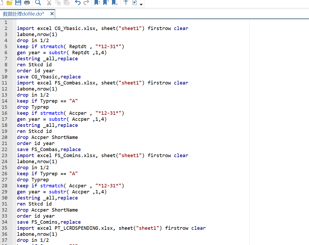Click the Cut scissors icon
Image resolution: width=309 pixels, height=245 pixels.
pos(49,3)
